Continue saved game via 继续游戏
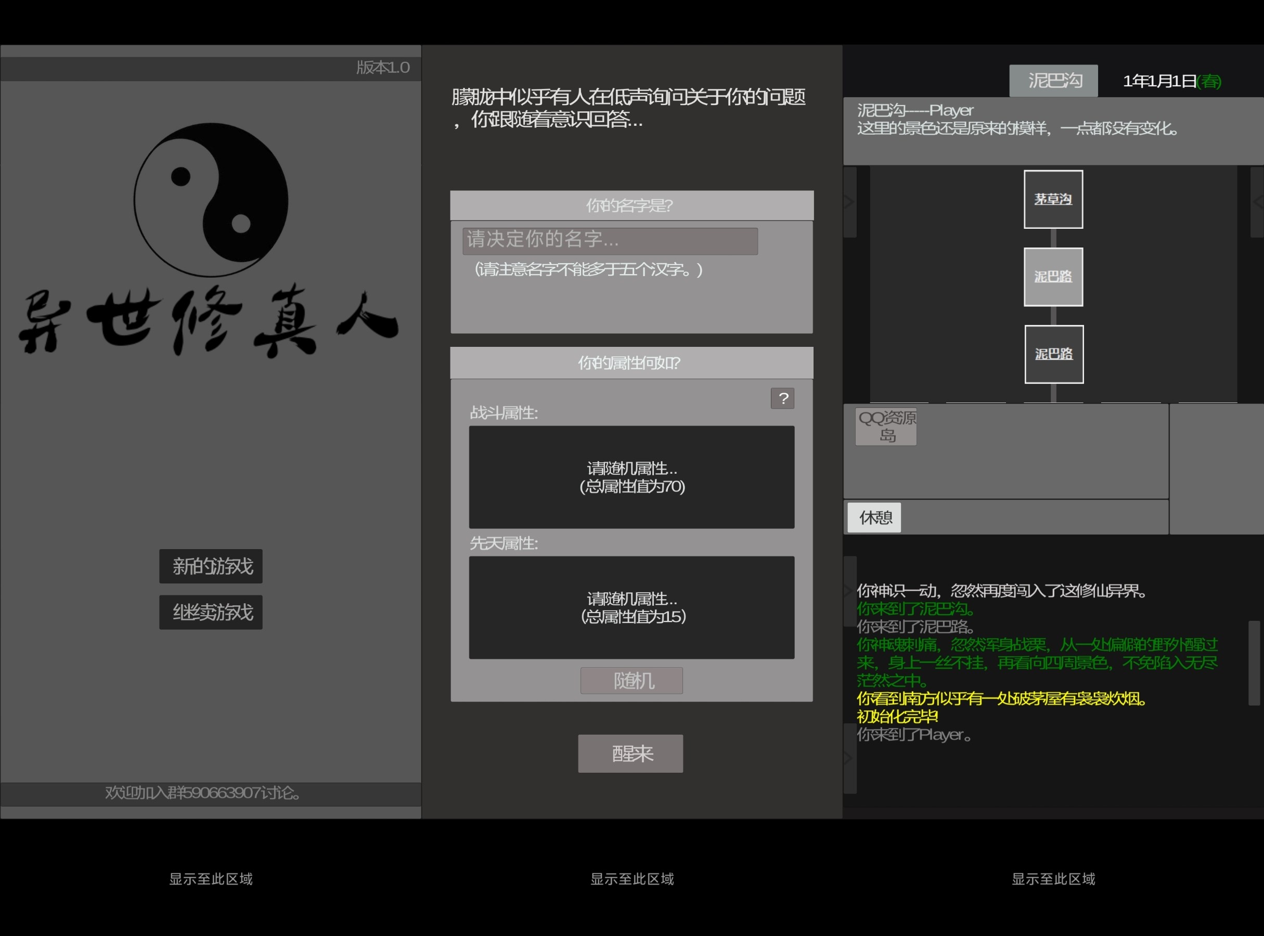Viewport: 1264px width, 936px height. [211, 612]
